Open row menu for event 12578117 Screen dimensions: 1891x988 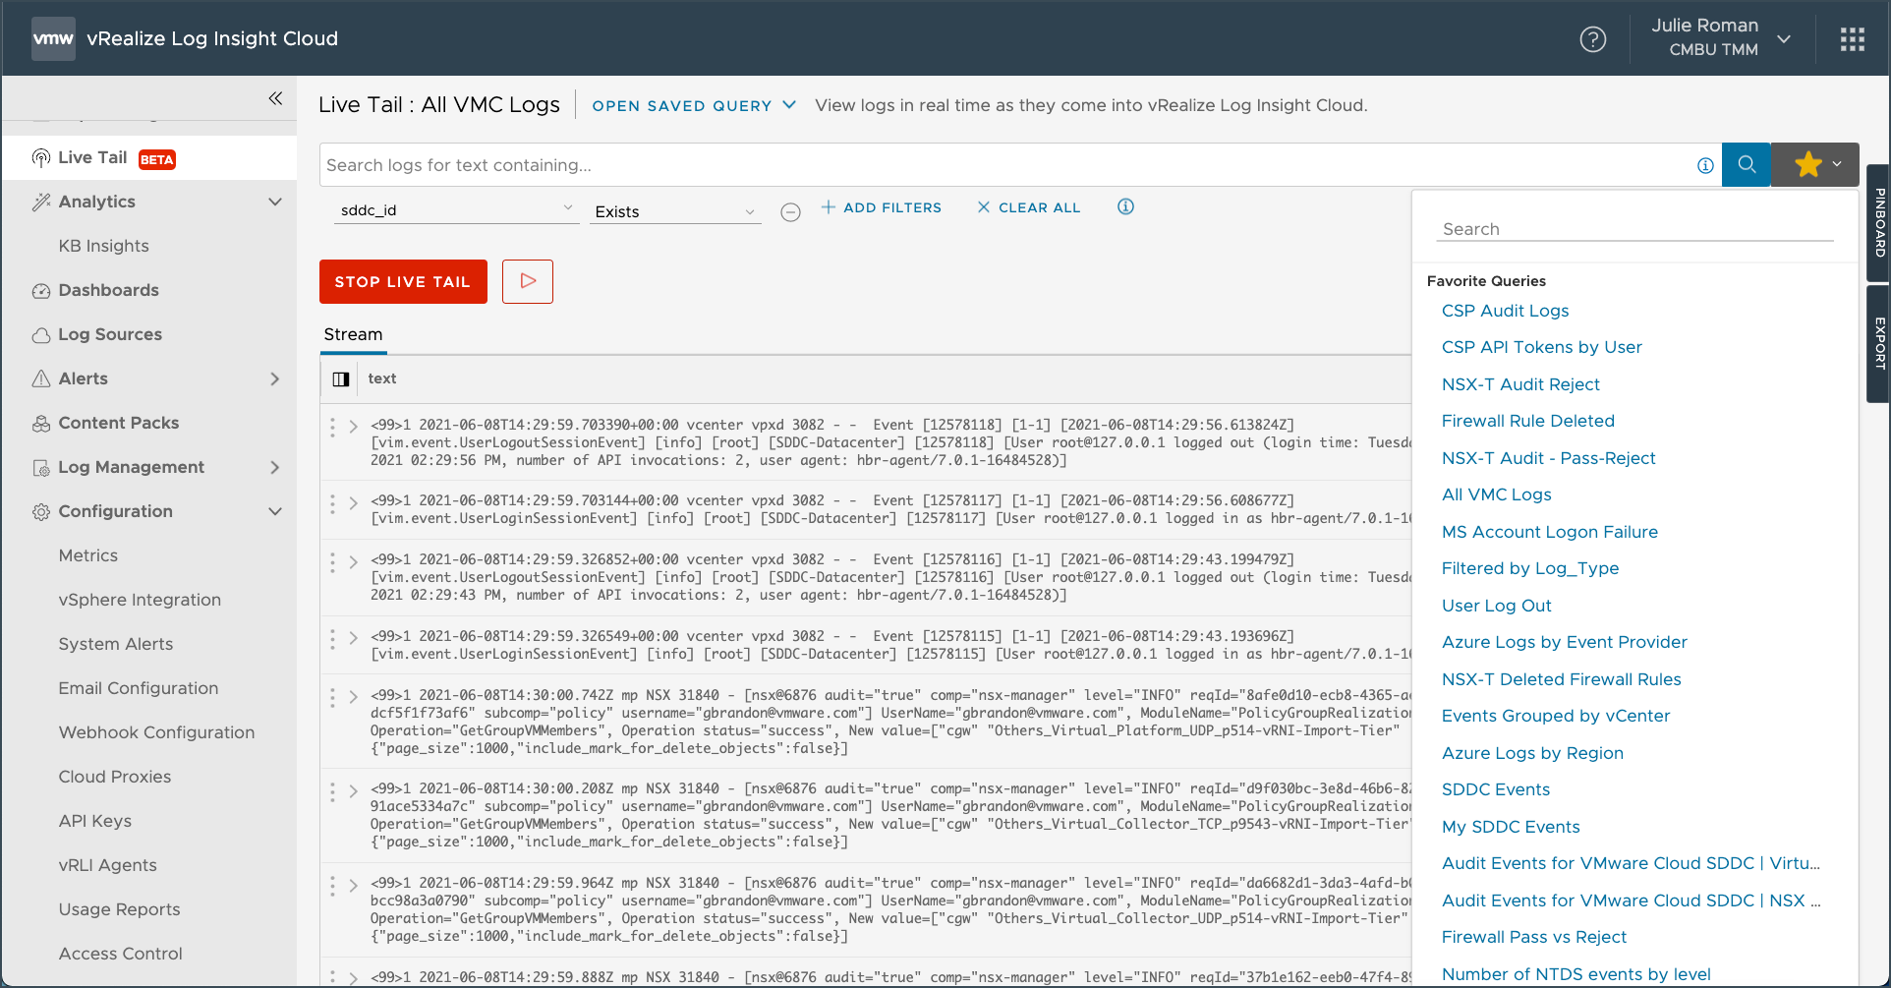(x=332, y=503)
